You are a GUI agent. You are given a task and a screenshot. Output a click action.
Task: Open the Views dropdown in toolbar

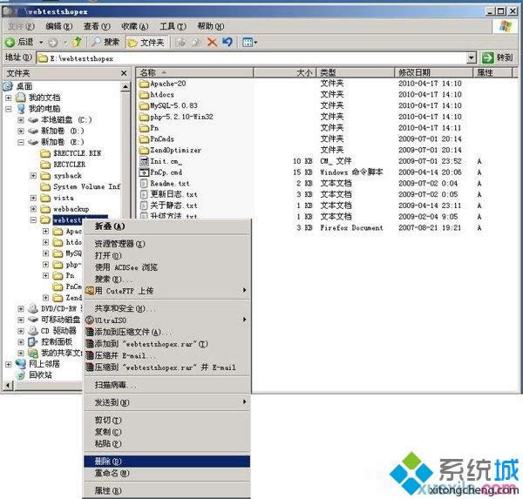[x=250, y=42]
